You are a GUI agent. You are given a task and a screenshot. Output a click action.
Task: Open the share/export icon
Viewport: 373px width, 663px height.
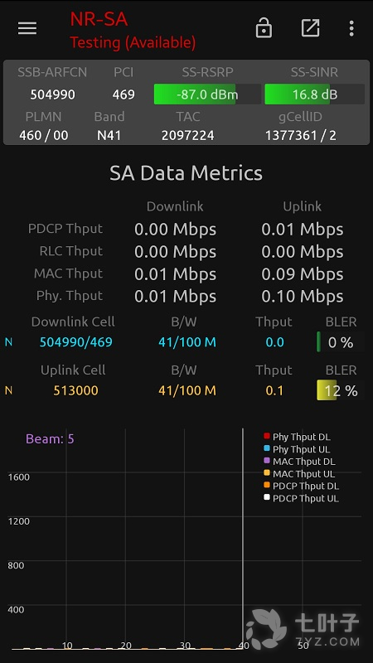(310, 28)
